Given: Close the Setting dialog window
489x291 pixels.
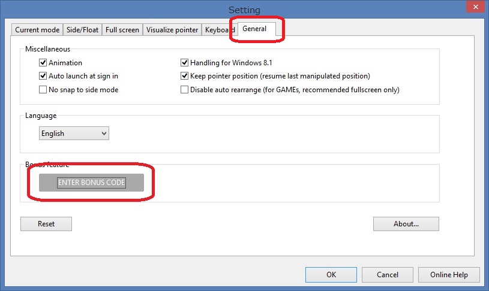Looking at the screenshot, I should click(x=475, y=8).
